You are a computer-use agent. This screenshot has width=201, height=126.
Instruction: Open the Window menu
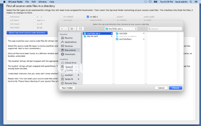[x=43, y=2]
